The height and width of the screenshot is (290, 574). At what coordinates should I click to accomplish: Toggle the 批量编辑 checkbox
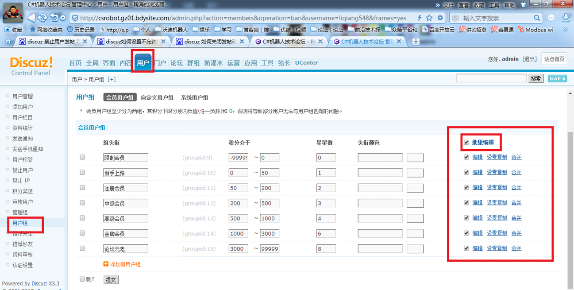point(466,143)
